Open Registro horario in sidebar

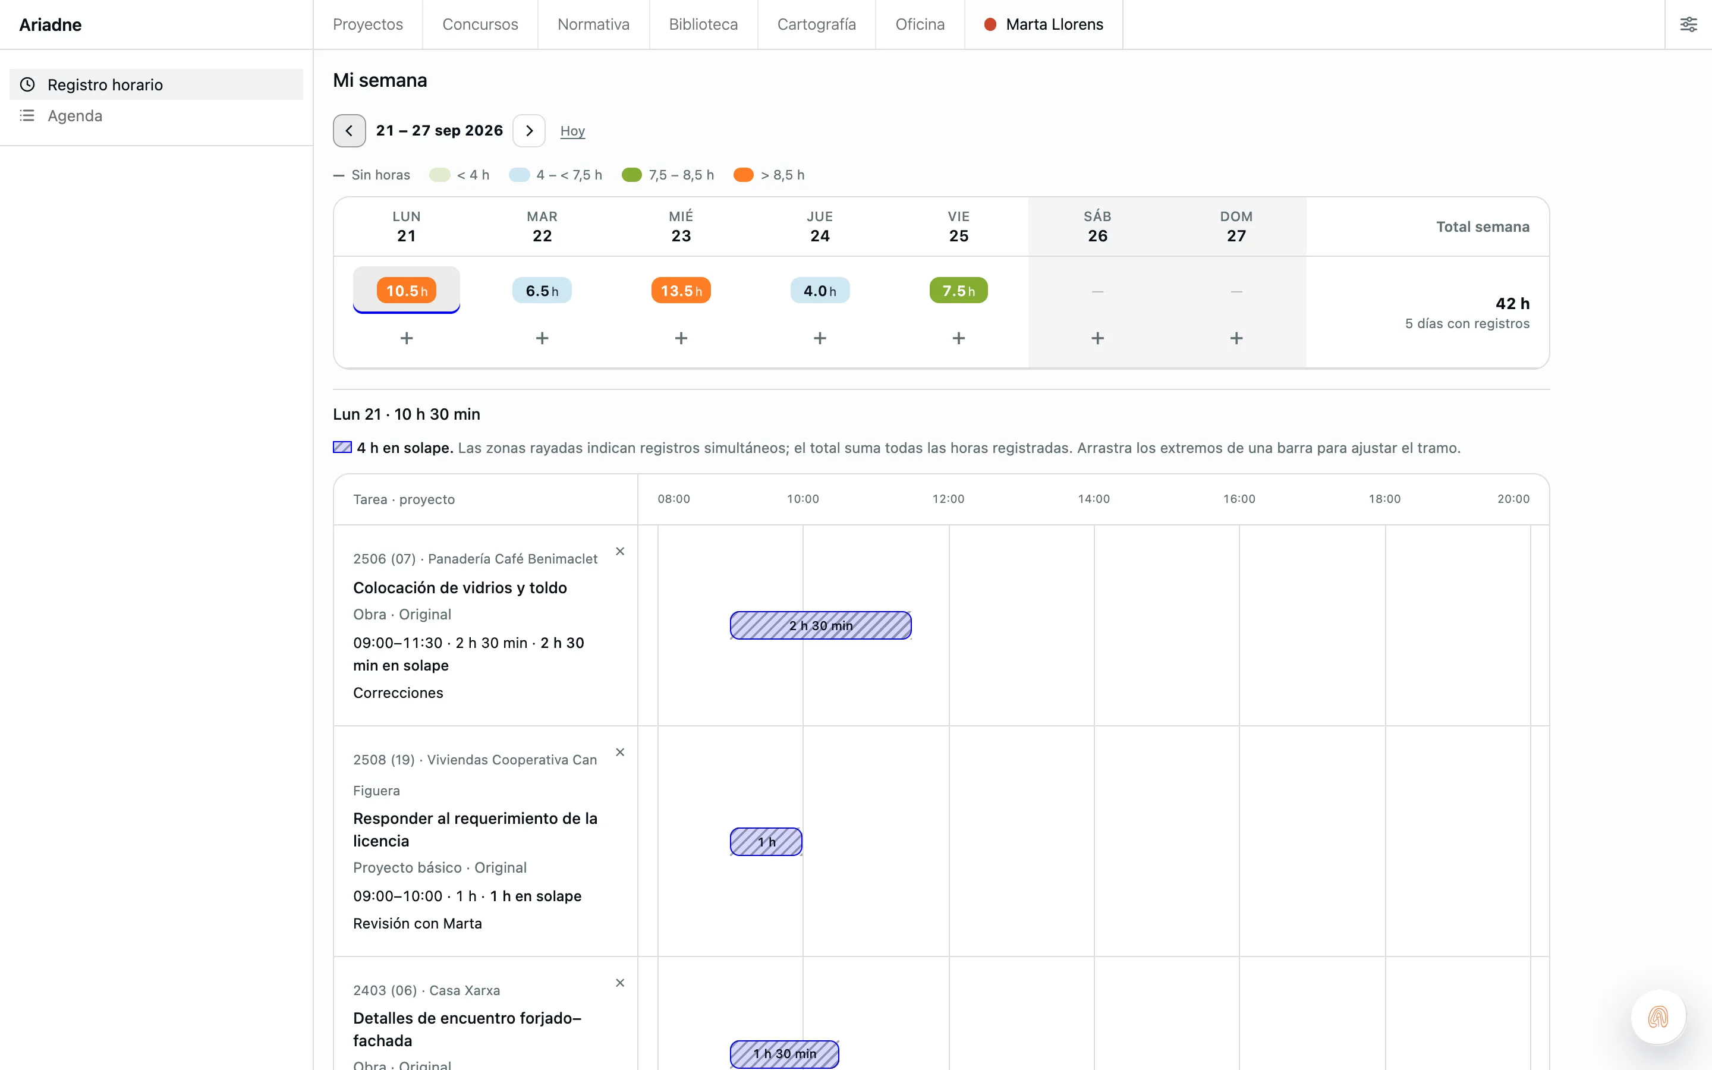click(156, 85)
